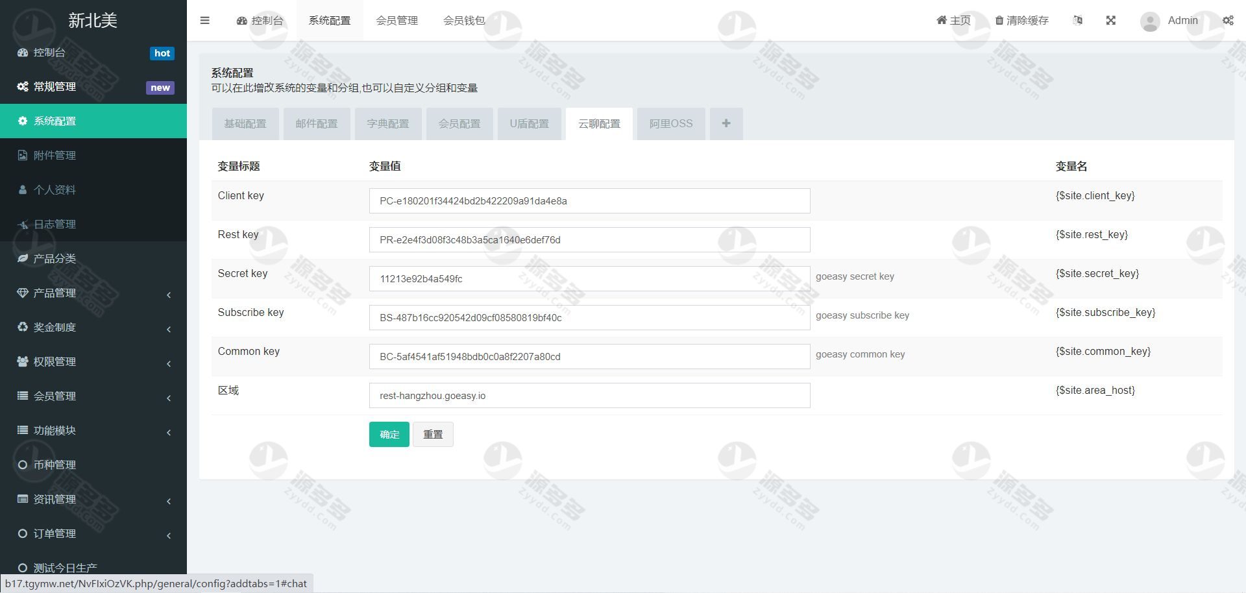Click the settings gear at top right
This screenshot has height=593, width=1246.
[1228, 20]
